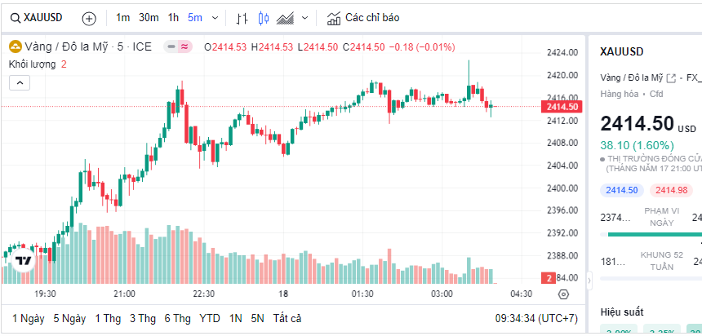
Task: Click the TradingView logo on chart
Action: click(x=24, y=261)
